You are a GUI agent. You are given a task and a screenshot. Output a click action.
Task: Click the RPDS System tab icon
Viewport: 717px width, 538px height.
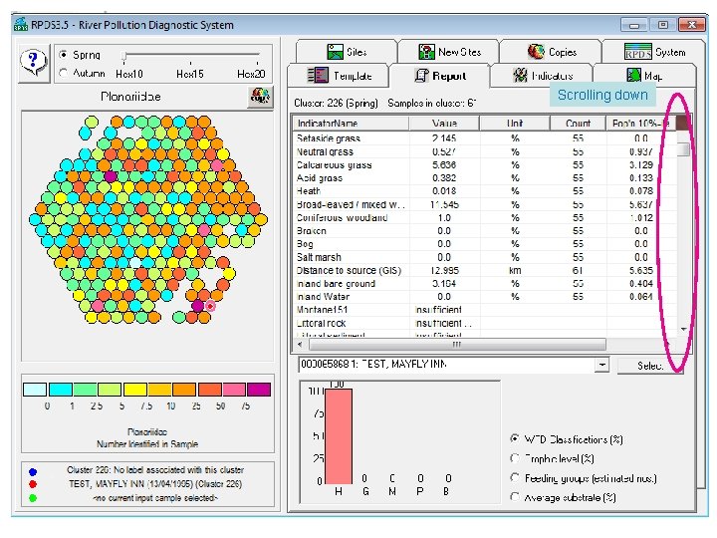tap(638, 51)
